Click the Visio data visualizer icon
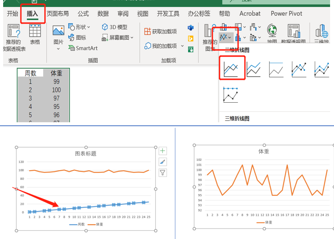Image resolution: width=334 pixels, height=239 pixels. pos(191,28)
